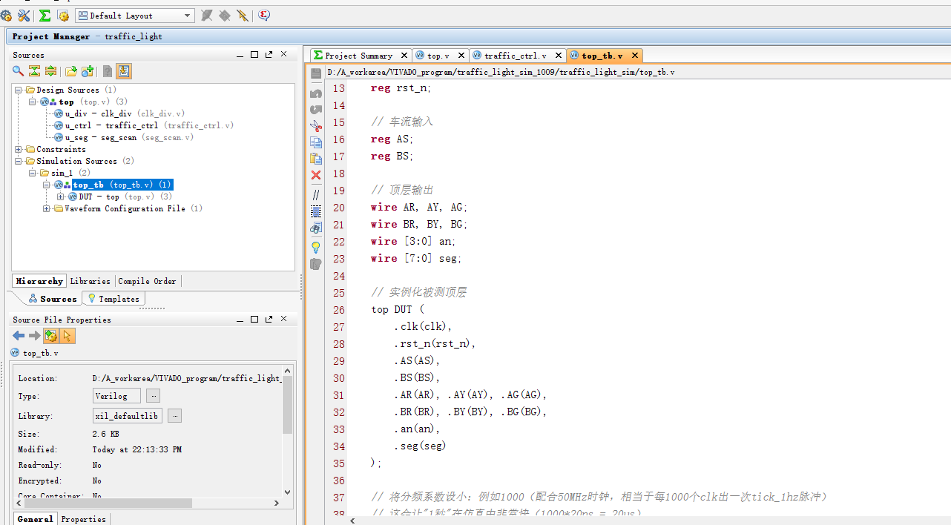The width and height of the screenshot is (951, 525).
Task: Float the Sources panel with the arrow icon
Action: 269,54
